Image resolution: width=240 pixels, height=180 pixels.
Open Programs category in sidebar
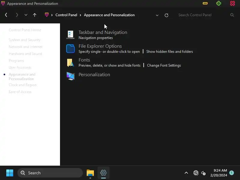[16, 61]
